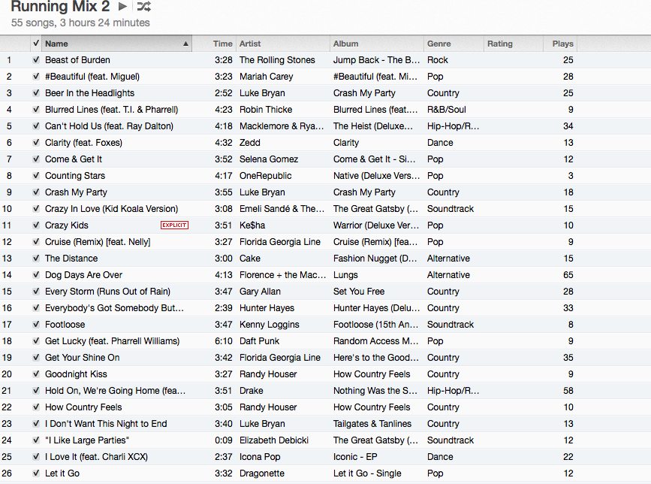Image resolution: width=651 pixels, height=484 pixels.
Task: Click the Rating column header
Action: point(499,44)
